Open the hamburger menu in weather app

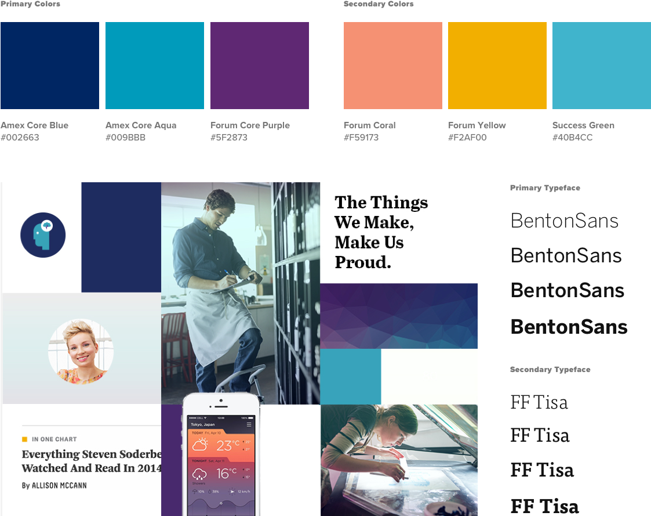point(249,424)
